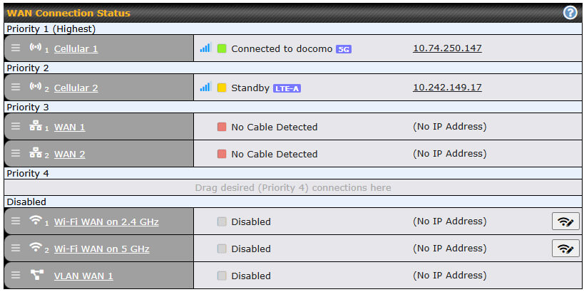The height and width of the screenshot is (292, 584).
Task: Open VLAN WAN 1 settings link
Action: [83, 276]
